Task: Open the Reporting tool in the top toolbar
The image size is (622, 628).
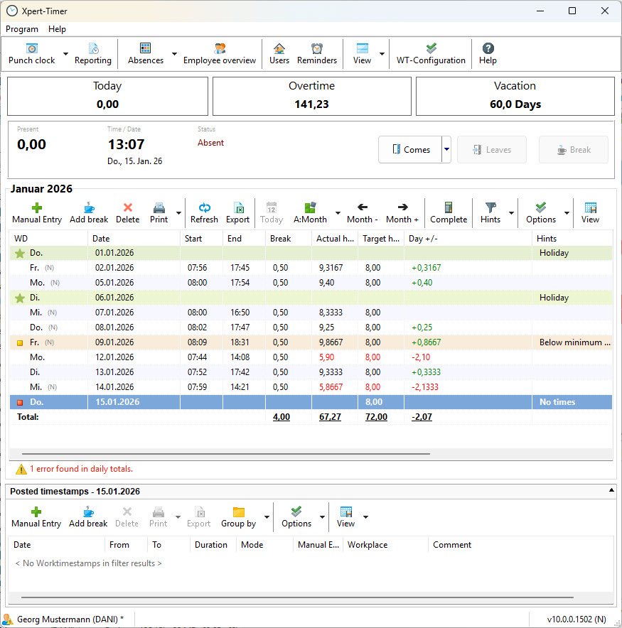Action: (x=93, y=54)
